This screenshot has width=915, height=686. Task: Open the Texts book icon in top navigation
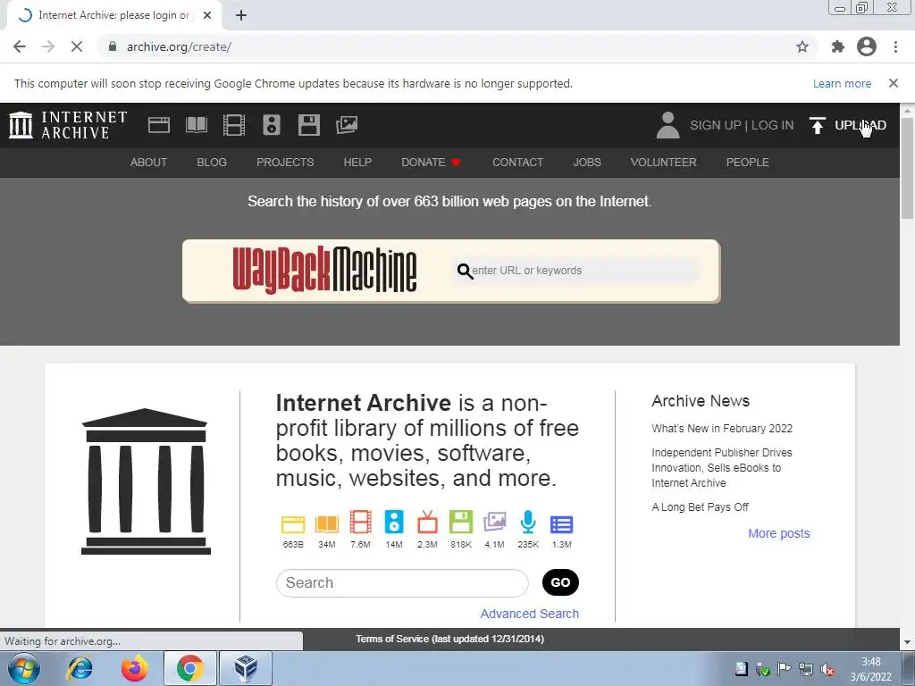[x=196, y=125]
